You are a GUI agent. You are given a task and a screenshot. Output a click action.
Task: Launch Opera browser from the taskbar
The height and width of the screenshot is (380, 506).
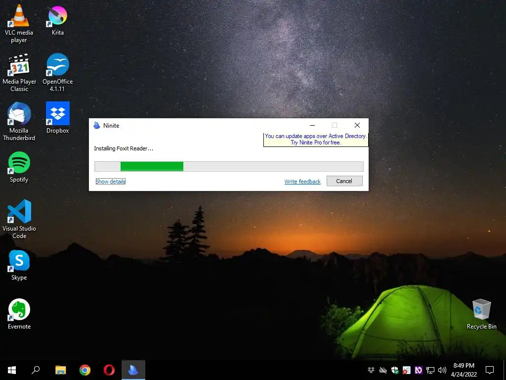click(x=109, y=370)
